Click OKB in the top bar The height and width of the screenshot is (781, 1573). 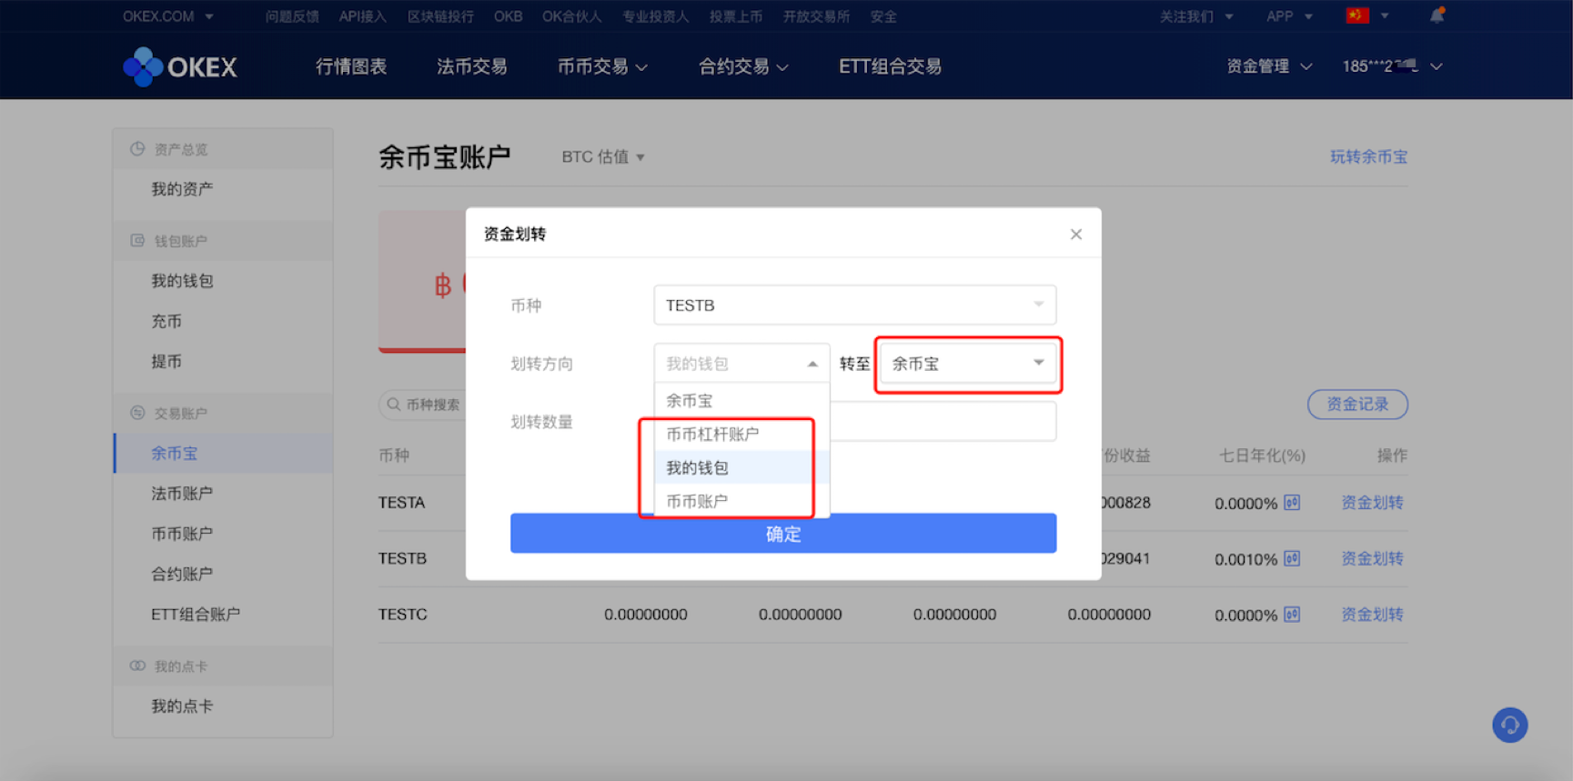coord(509,16)
